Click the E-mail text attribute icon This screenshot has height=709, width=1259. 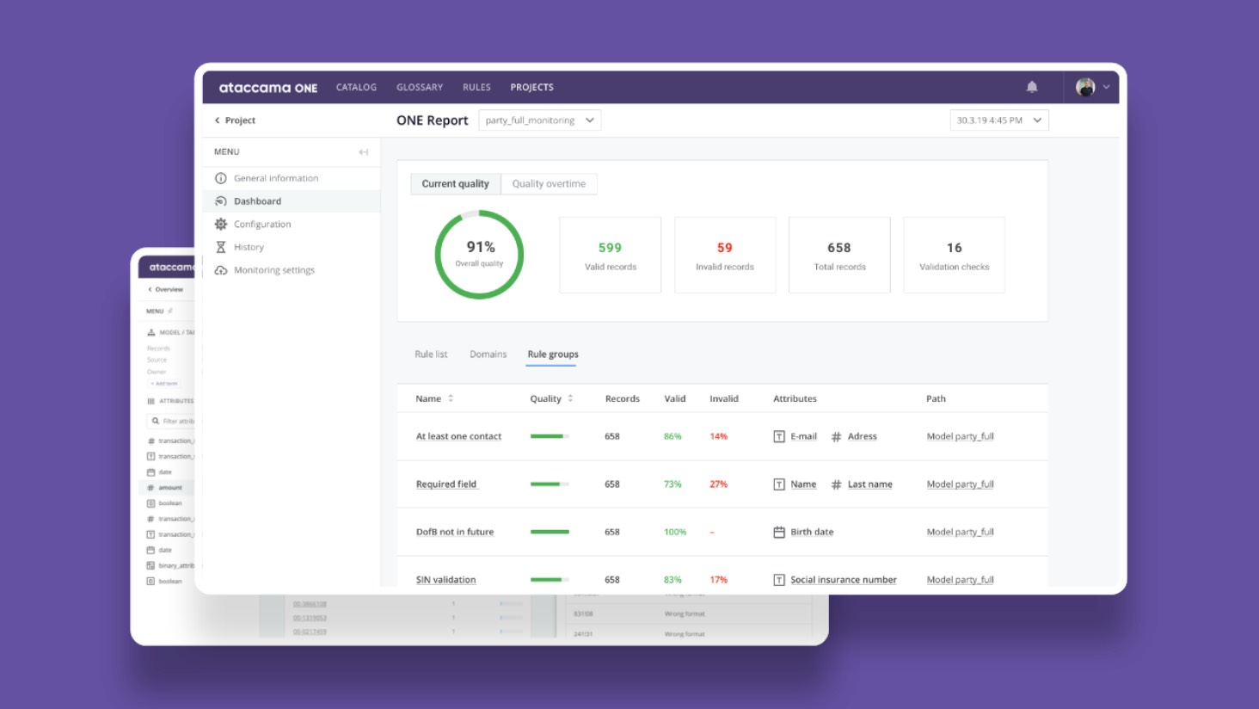point(779,436)
